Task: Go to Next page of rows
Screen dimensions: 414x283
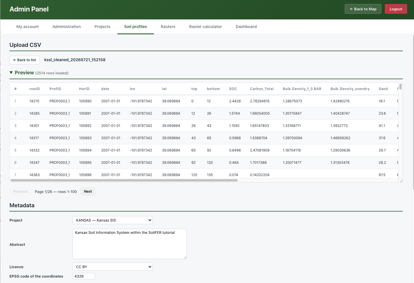Action: coord(88,192)
